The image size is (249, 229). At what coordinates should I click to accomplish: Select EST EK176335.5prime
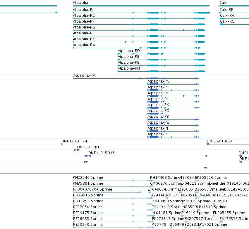234,219
